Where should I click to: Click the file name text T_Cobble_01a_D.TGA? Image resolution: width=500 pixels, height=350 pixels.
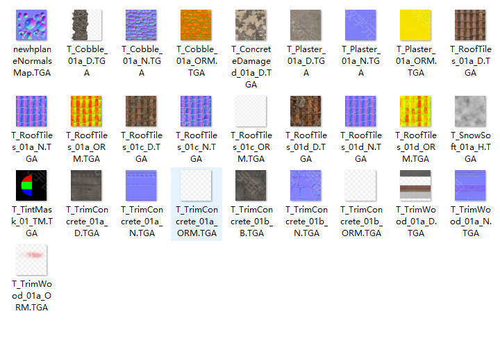tap(87, 61)
